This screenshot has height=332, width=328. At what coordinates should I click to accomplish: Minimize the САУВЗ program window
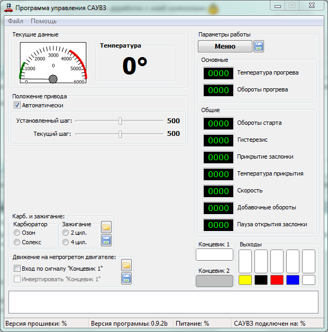278,6
